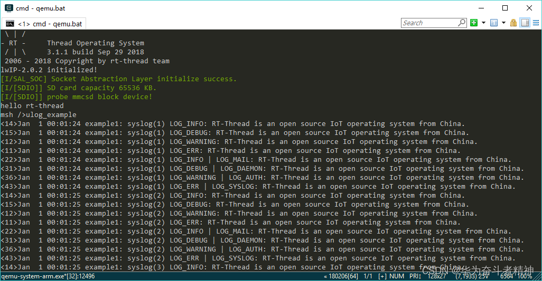Close the cmd - qemu.bat window

click(529, 8)
